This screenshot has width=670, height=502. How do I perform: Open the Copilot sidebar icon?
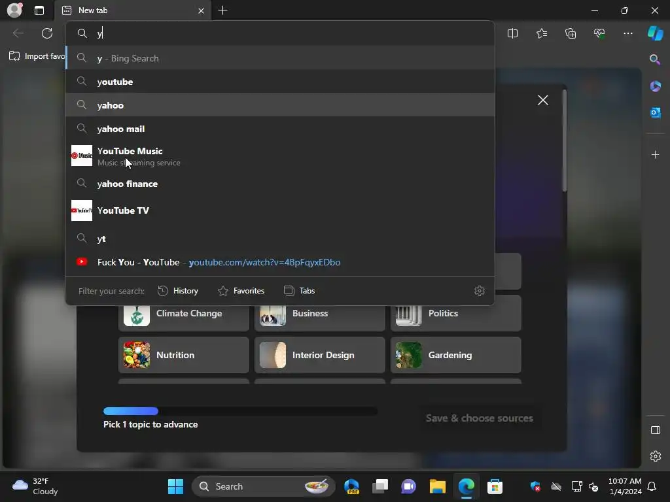pos(655,33)
